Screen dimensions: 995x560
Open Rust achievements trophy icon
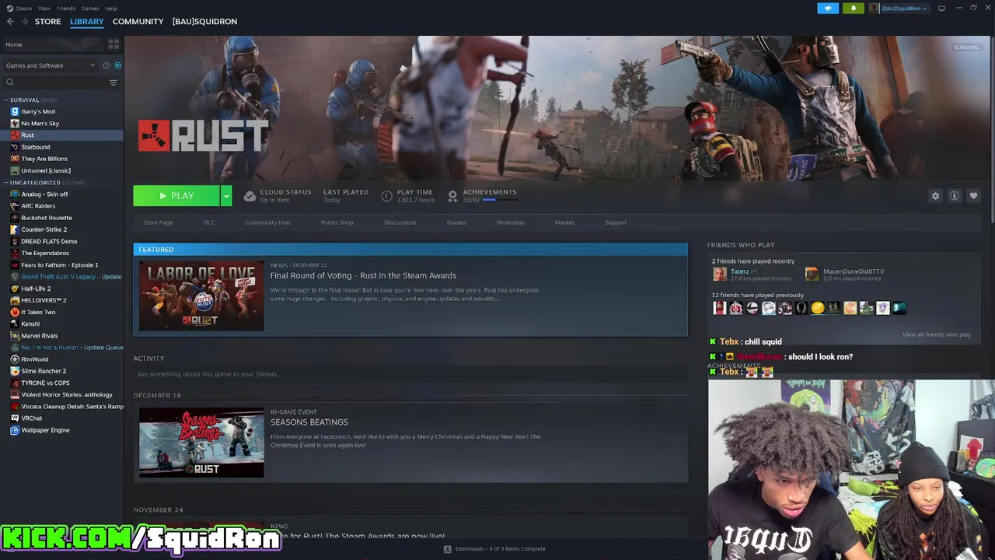452,196
